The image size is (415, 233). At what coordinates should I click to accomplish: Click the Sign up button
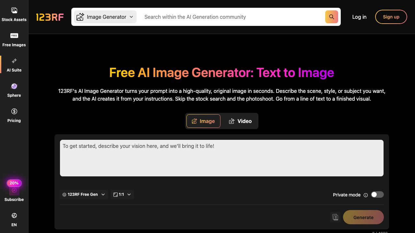pos(391,17)
